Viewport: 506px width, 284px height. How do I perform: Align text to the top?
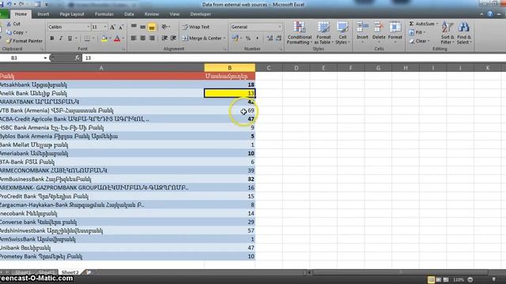tap(134, 27)
